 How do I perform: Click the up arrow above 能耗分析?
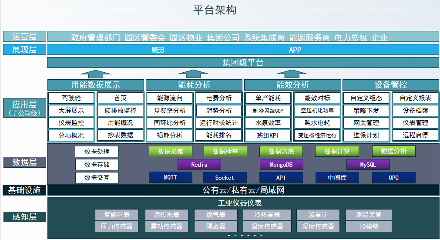(194, 73)
